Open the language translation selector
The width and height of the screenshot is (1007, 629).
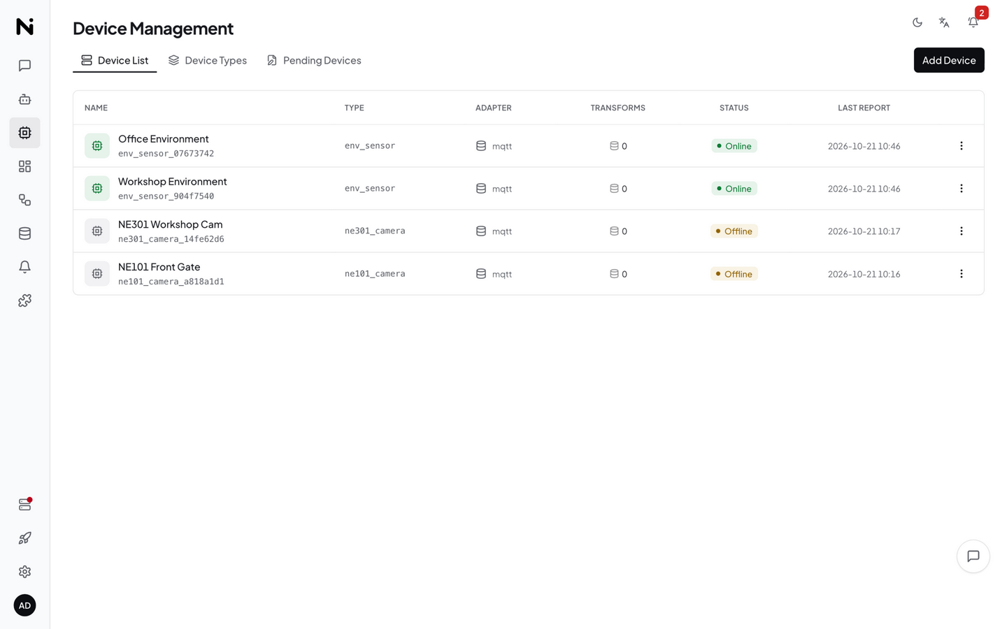(944, 22)
